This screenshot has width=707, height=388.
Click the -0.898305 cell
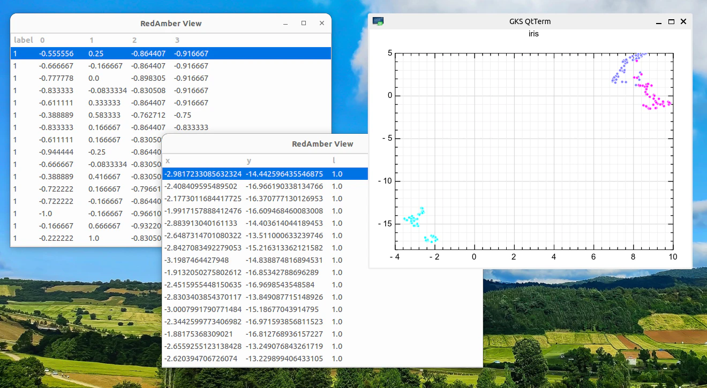148,78
